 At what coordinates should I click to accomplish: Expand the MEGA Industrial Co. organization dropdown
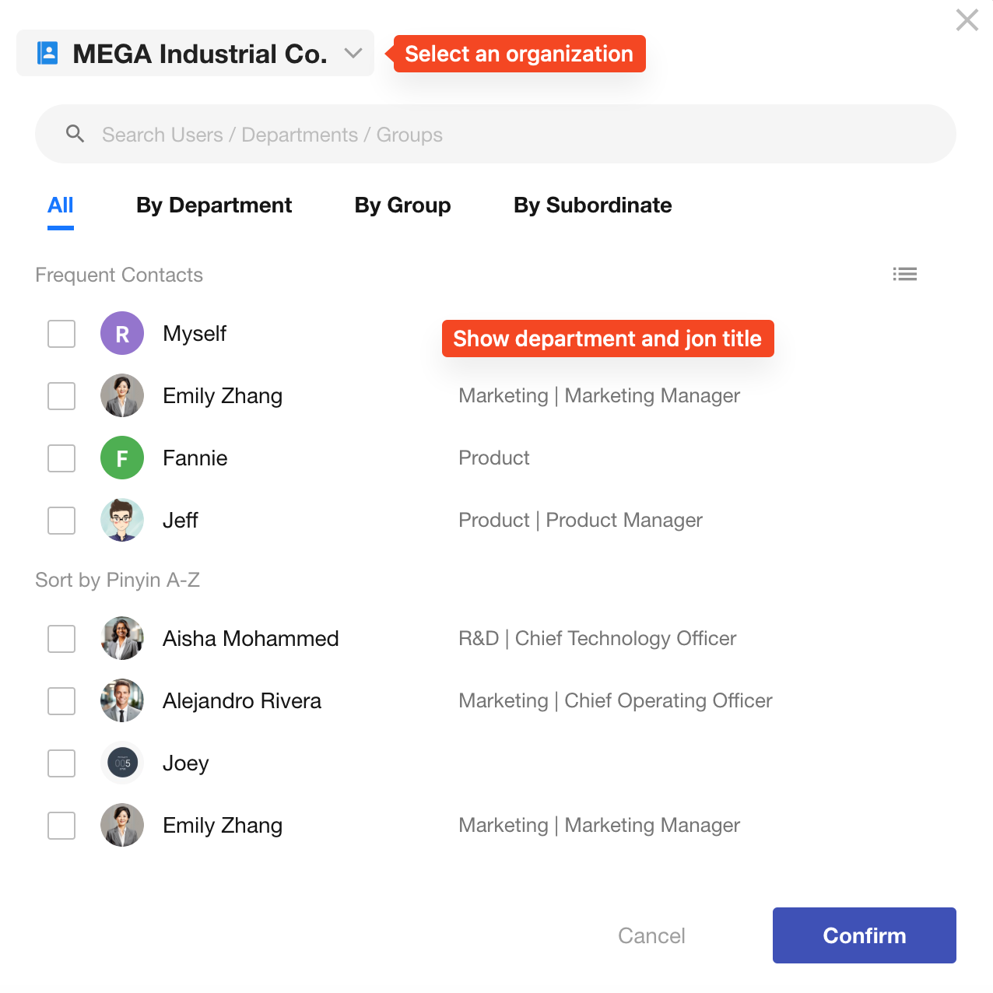[x=199, y=54]
